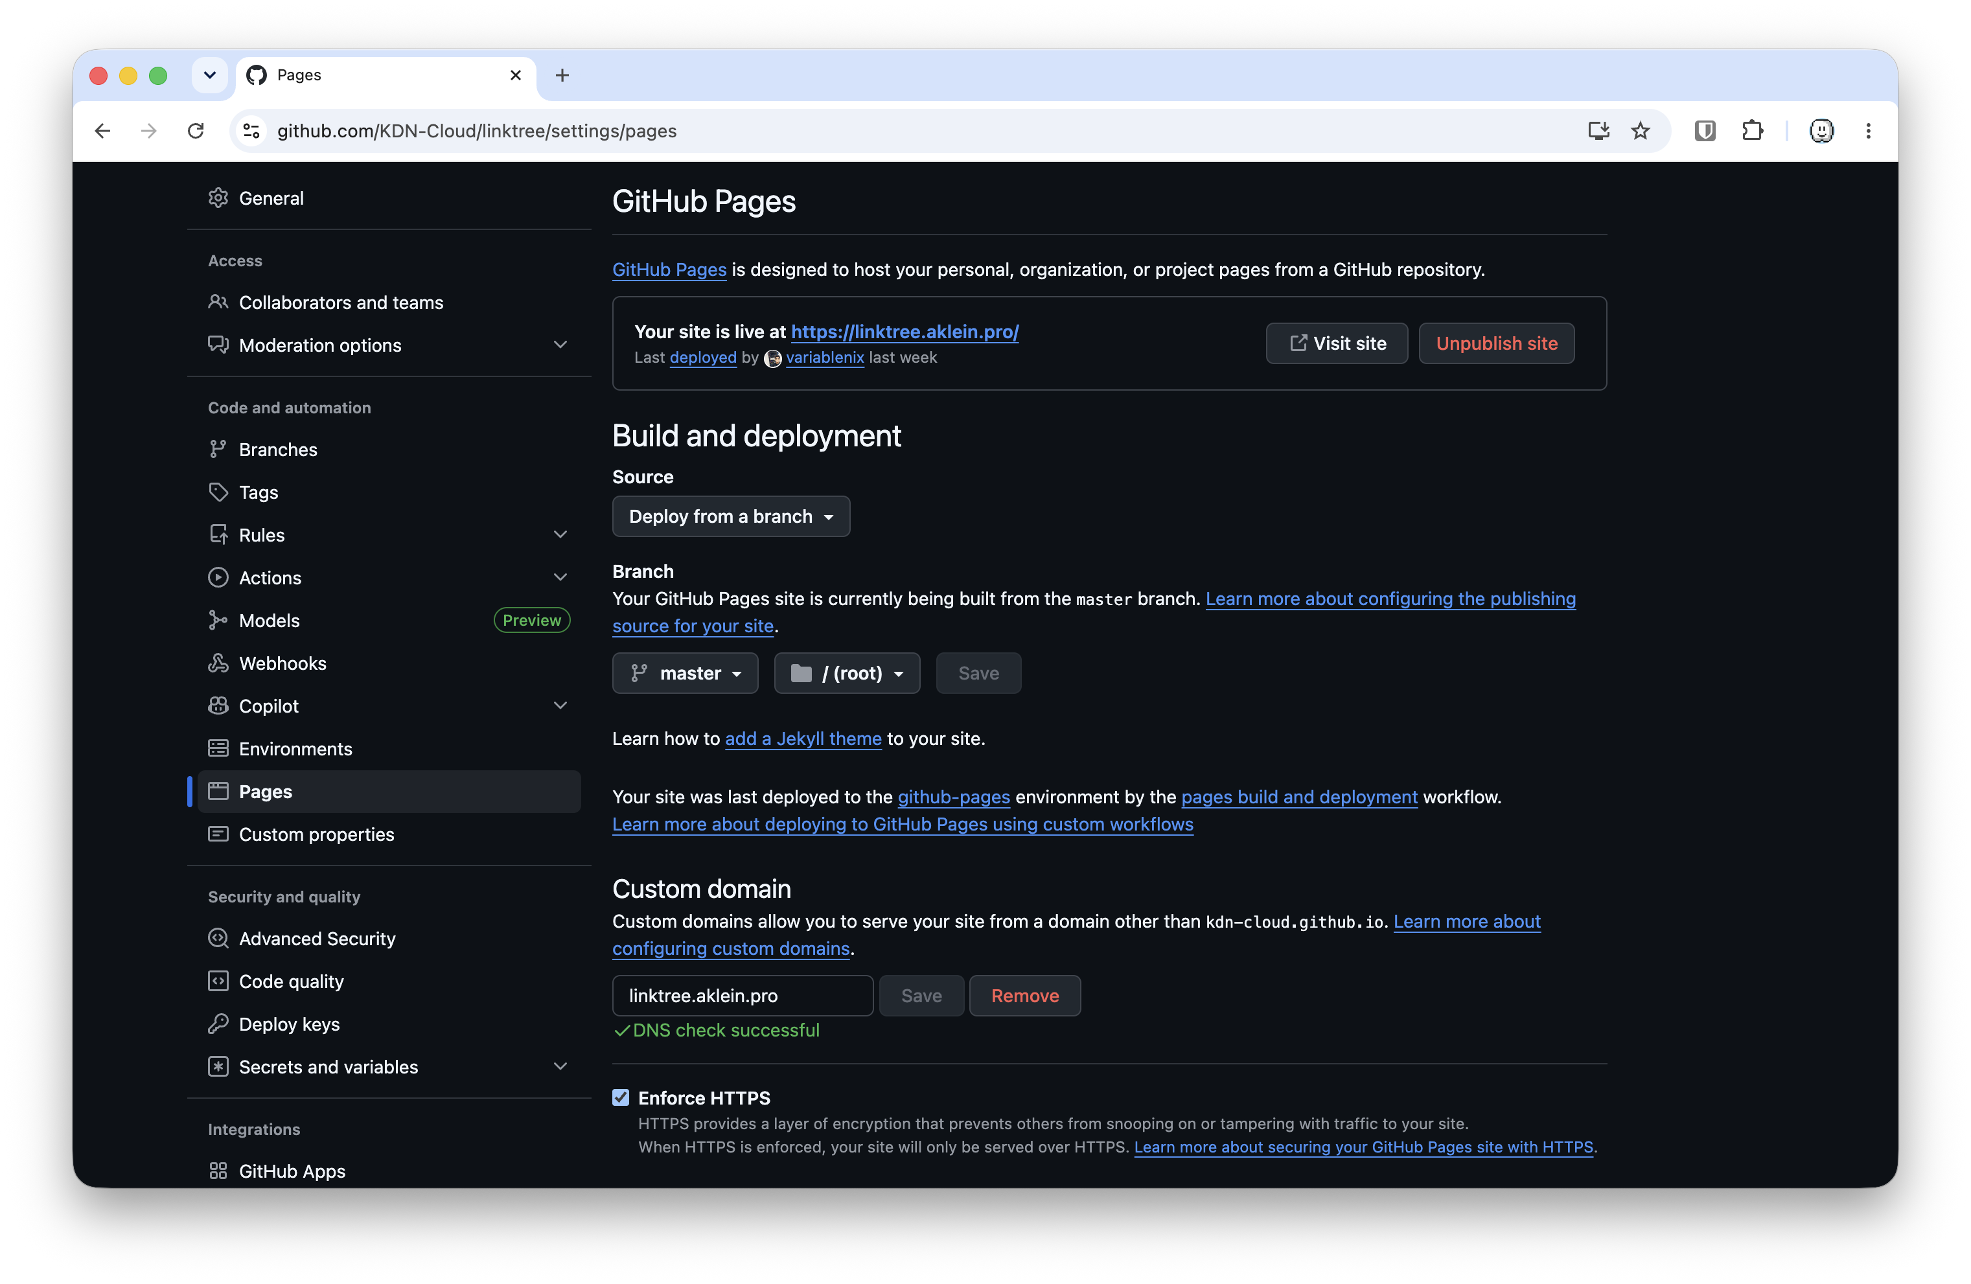Open the / (root) folder dropdown
This screenshot has width=1971, height=1284.
[846, 673]
